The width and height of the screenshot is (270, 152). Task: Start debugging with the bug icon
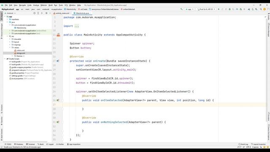tap(229, 9)
